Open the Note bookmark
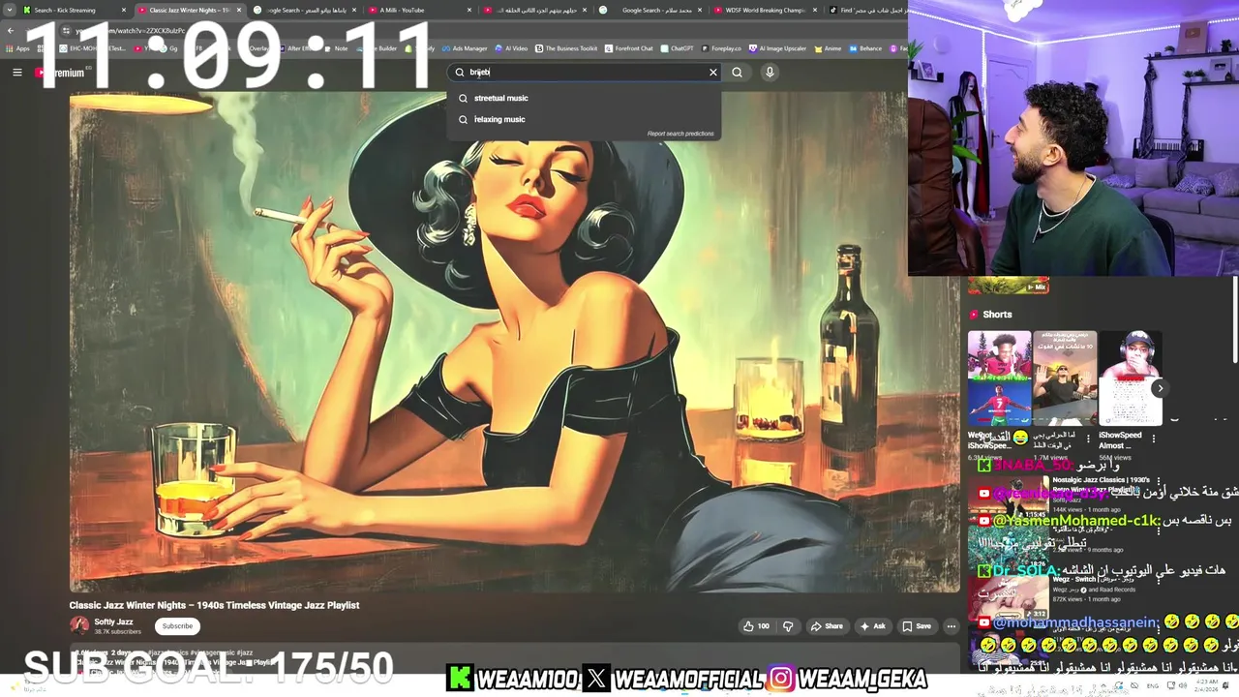1239x697 pixels. point(336,48)
